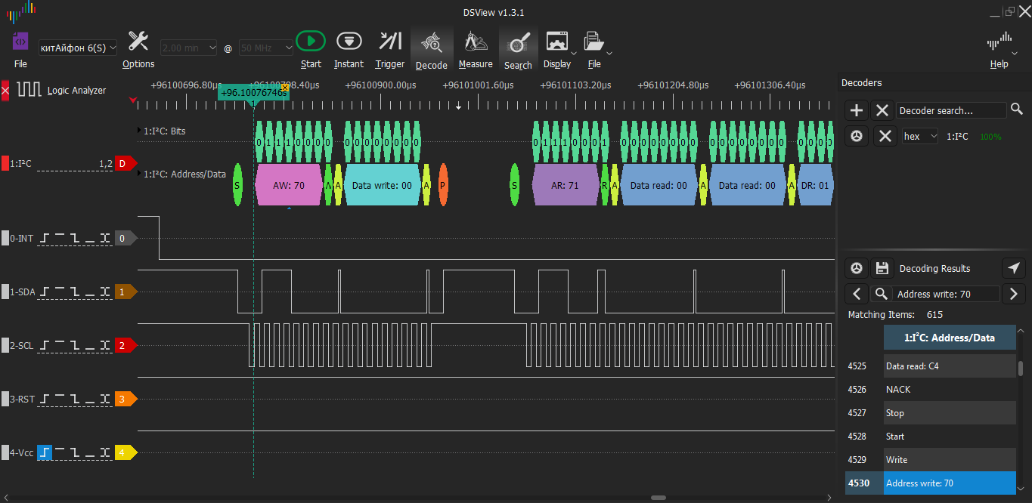This screenshot has width=1032, height=503.
Task: Close the Logic Analyzer red X
Action: [x=5, y=91]
